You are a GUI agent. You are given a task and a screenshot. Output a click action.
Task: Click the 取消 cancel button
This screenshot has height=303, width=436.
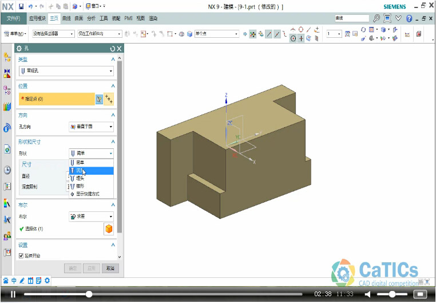(x=110, y=268)
